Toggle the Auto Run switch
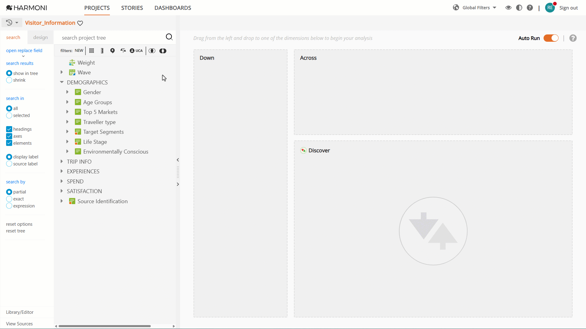 tap(551, 38)
